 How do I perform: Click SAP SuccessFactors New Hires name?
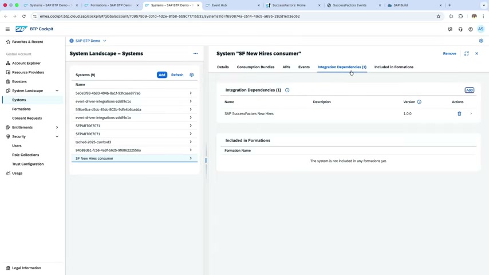[x=249, y=113]
